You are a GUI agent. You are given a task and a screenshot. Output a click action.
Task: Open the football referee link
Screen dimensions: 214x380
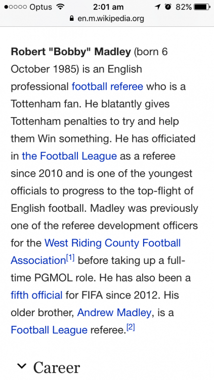[x=107, y=87]
